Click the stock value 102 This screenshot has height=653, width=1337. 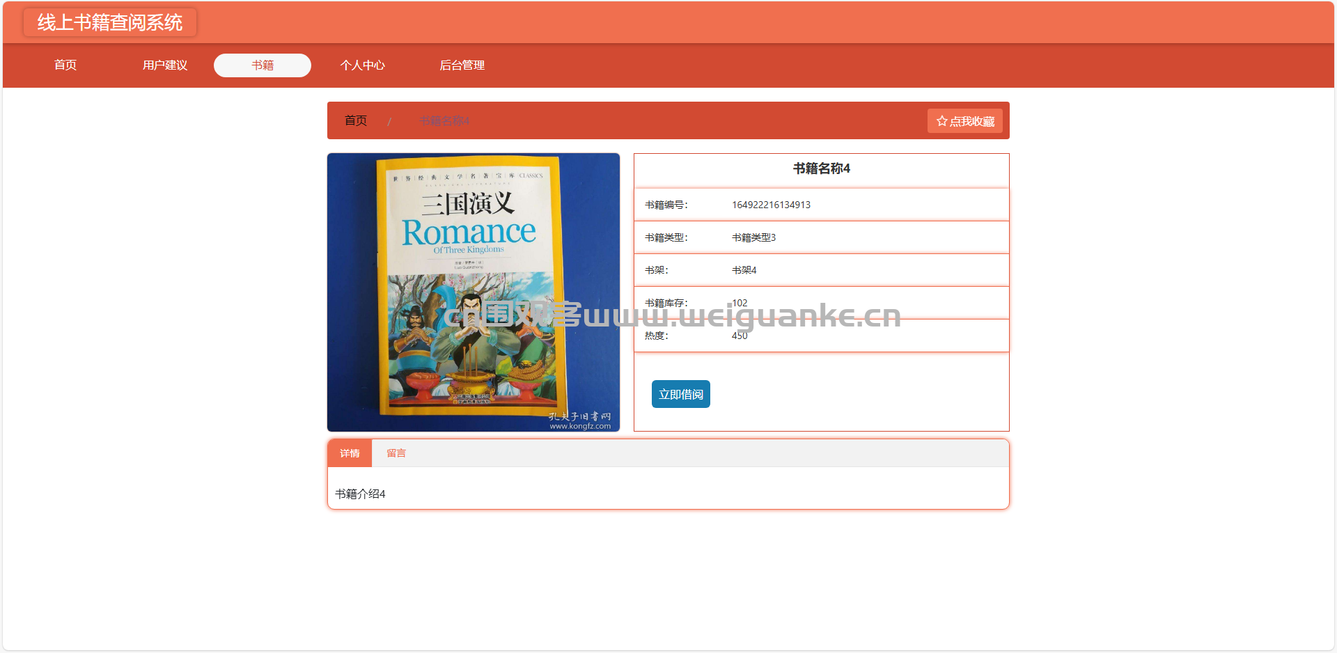pyautogui.click(x=740, y=303)
